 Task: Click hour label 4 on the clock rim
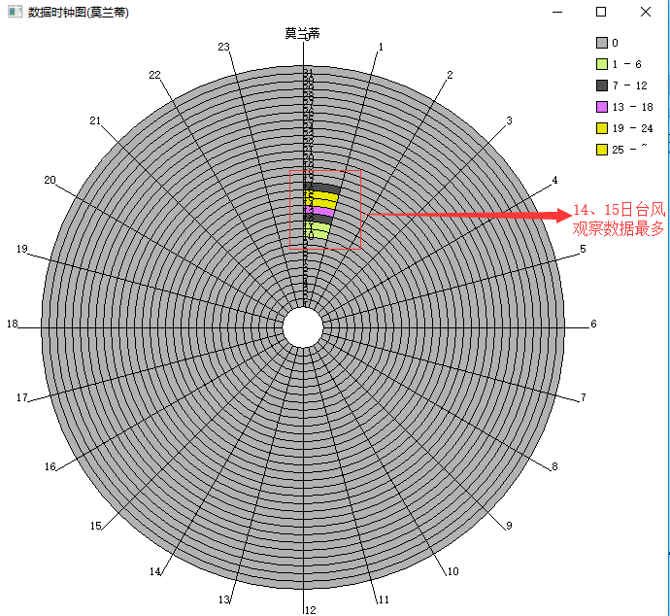tap(554, 180)
